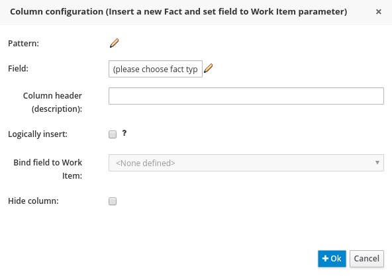Click the Logically insert: label
The width and height of the screenshot is (392, 276).
click(x=38, y=134)
